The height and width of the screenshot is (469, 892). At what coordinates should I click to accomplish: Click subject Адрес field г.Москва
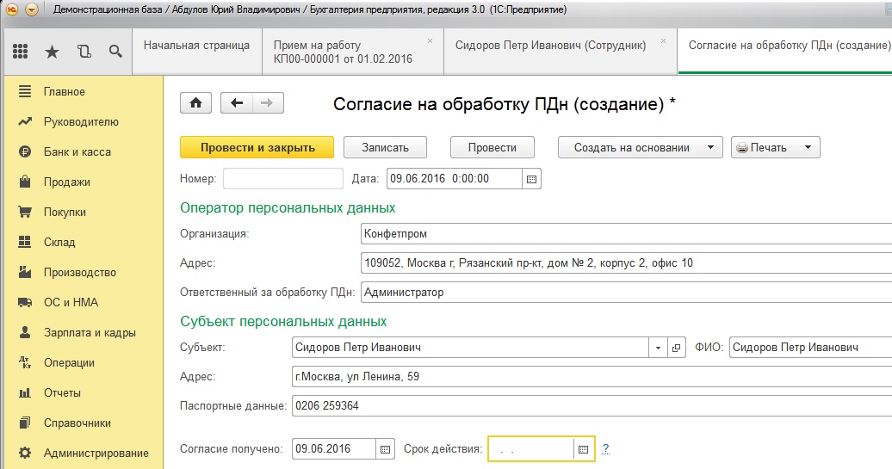(x=592, y=376)
